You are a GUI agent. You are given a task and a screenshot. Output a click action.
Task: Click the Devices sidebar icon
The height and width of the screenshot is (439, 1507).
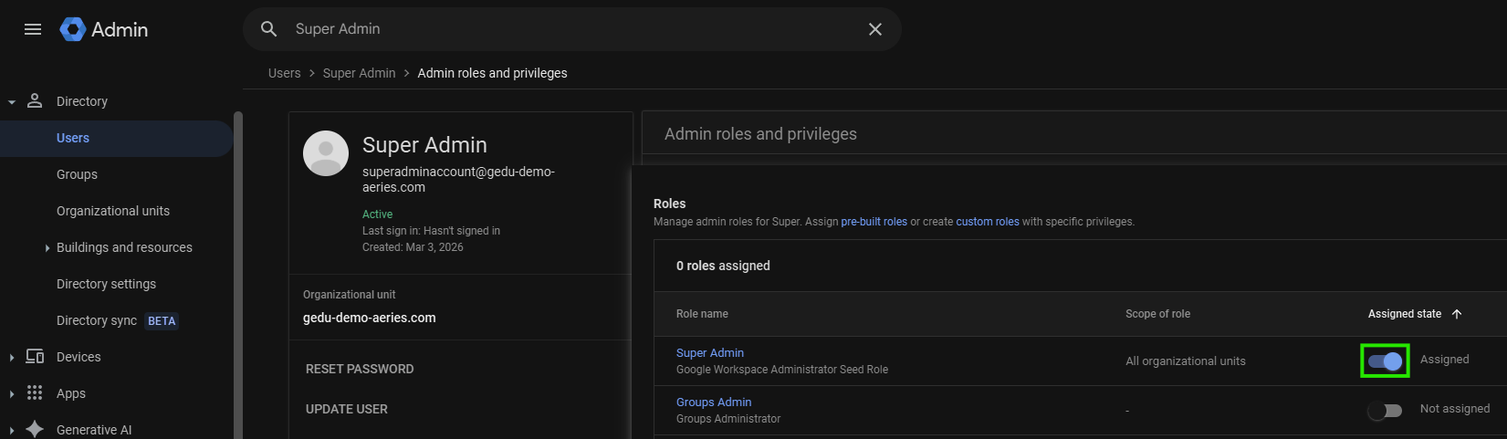click(x=35, y=356)
